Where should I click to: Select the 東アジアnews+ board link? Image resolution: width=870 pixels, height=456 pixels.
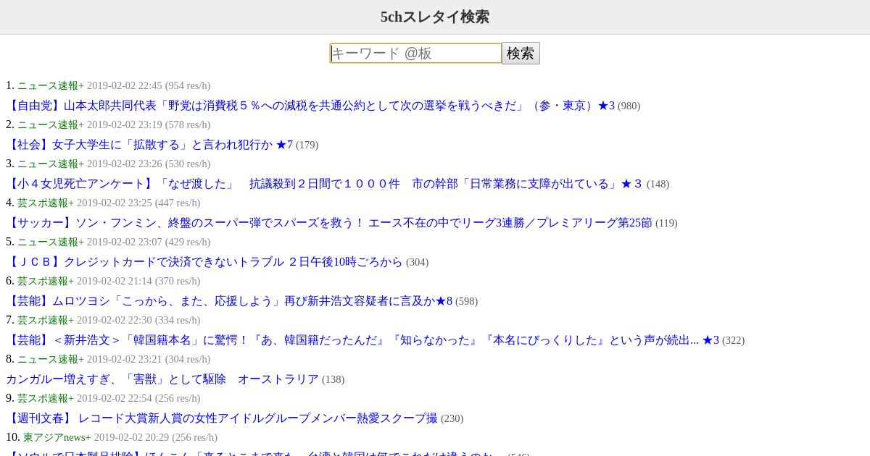[57, 437]
